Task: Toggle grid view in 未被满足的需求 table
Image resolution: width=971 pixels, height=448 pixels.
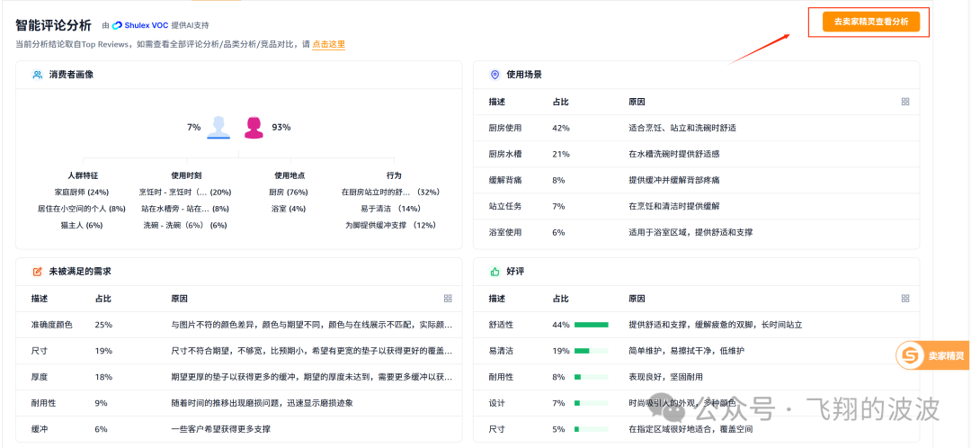Action: [448, 298]
